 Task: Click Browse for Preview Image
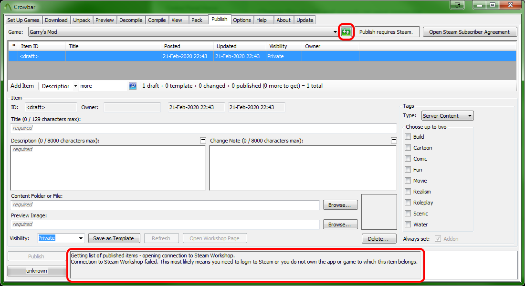click(340, 224)
